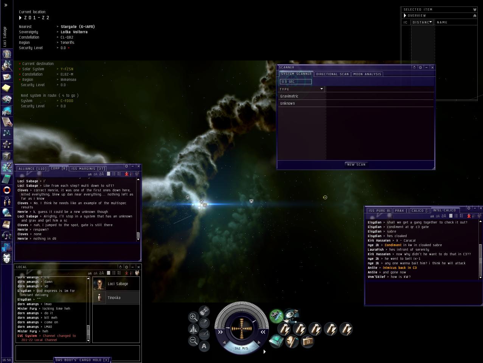This screenshot has height=363, width=483.
Task: Click the Local chat text input box
Action: 78,353
